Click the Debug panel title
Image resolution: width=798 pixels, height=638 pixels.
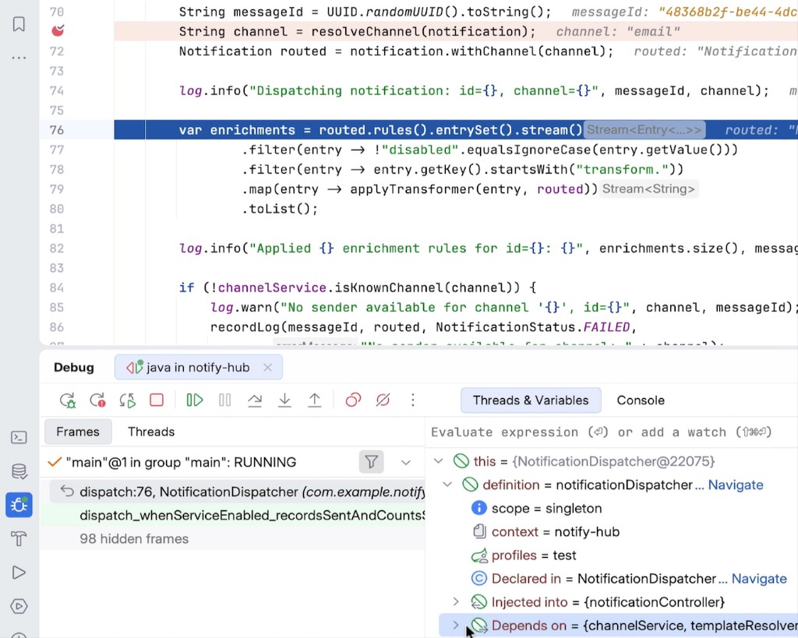tap(74, 368)
